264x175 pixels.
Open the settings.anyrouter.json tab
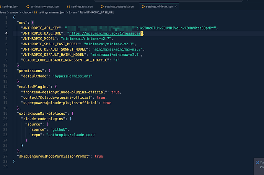click(x=45, y=7)
